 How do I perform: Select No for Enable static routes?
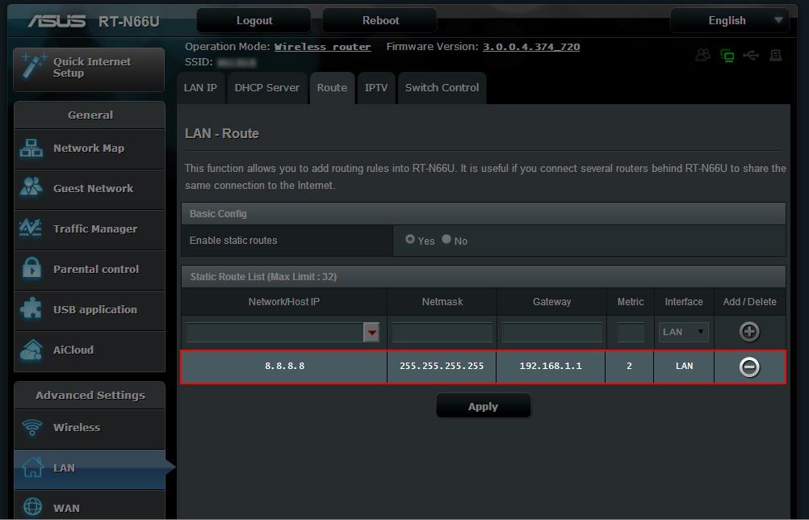click(446, 239)
